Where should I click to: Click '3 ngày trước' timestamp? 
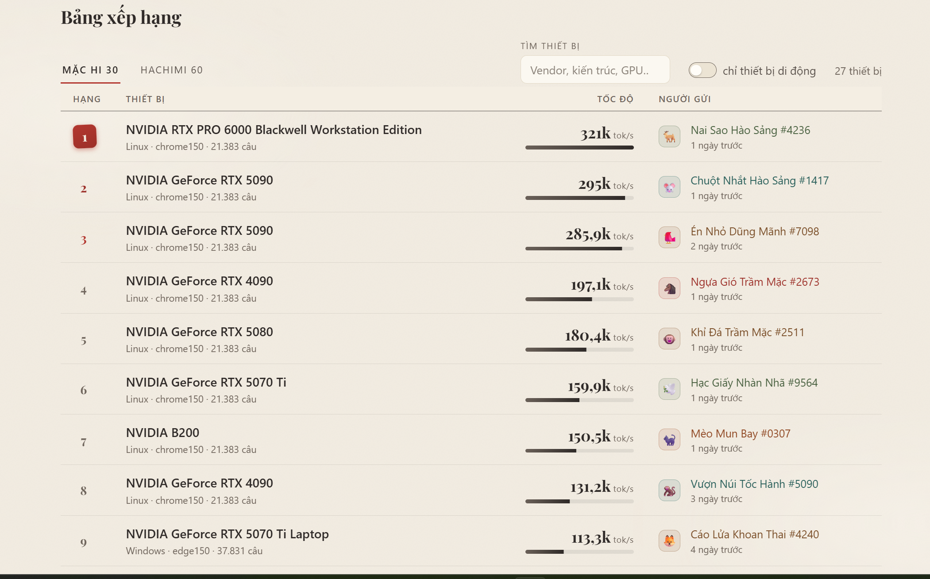[x=716, y=499]
